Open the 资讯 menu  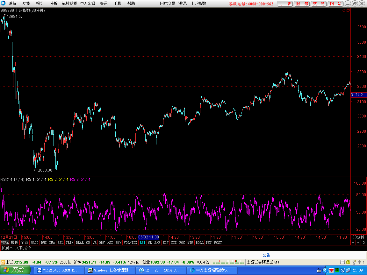point(104,3)
